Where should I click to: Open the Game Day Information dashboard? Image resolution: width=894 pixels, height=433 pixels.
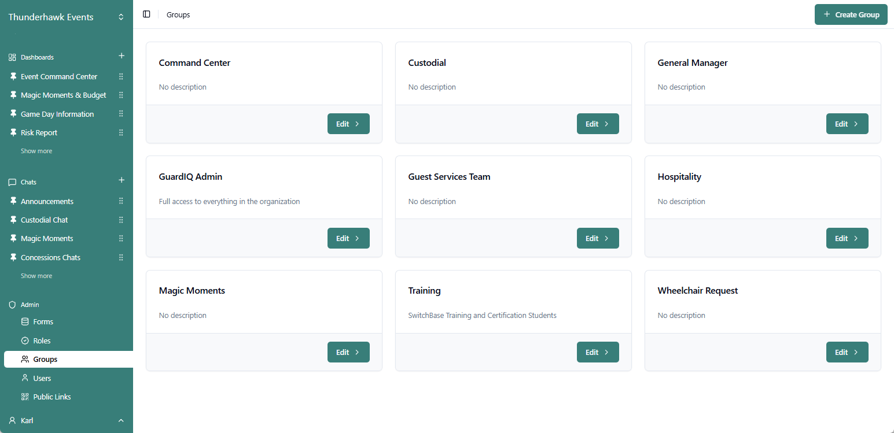57,114
